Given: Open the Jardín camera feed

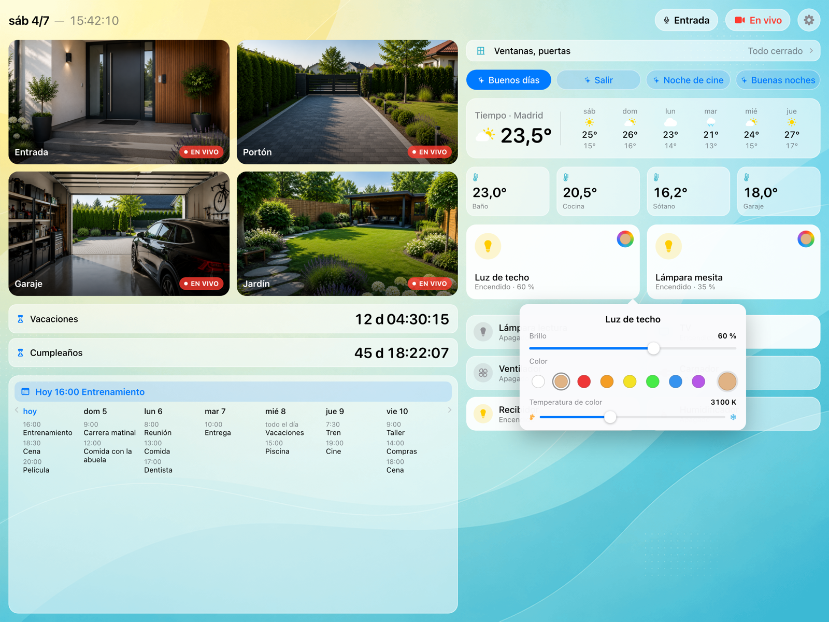Looking at the screenshot, I should (347, 234).
